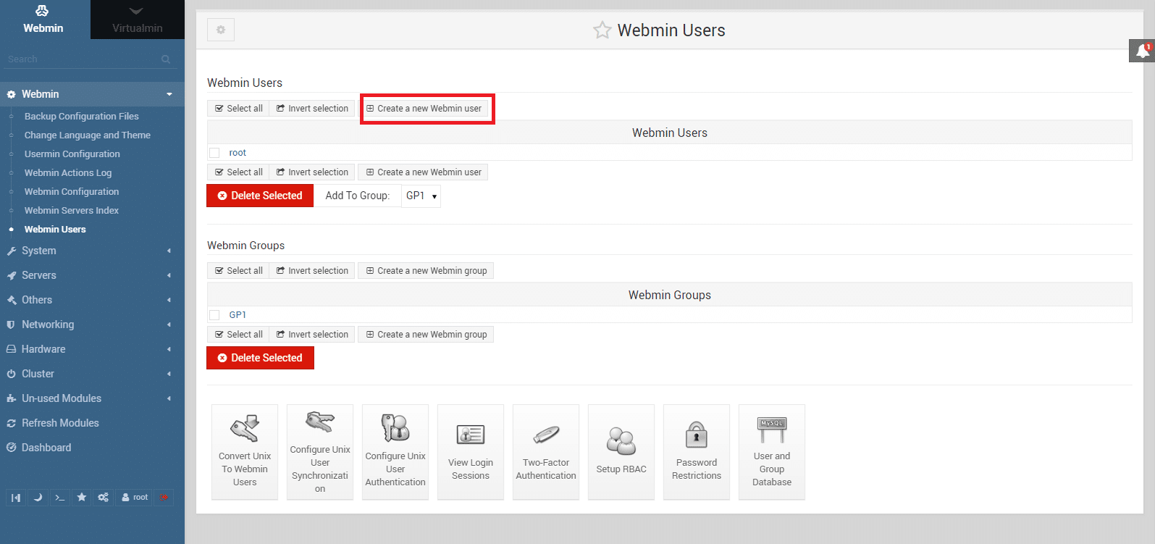Click Invert selection above users table

click(x=312, y=109)
